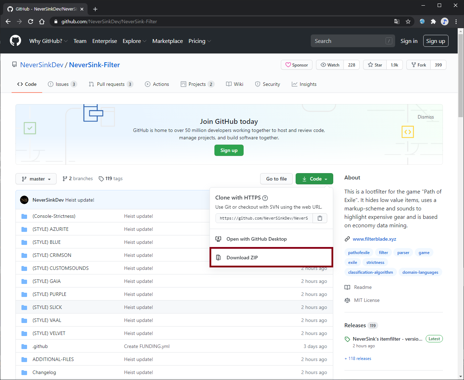
Task: View + 118 releases link
Action: (358, 359)
